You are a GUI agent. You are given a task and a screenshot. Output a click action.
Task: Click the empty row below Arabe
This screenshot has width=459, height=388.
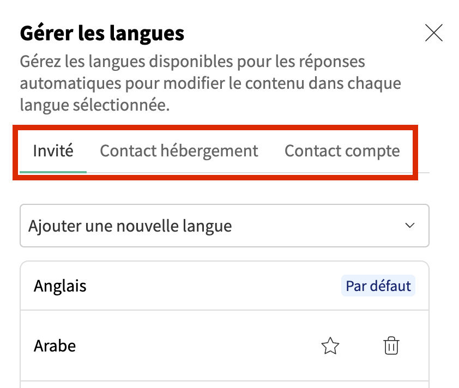click(224, 384)
